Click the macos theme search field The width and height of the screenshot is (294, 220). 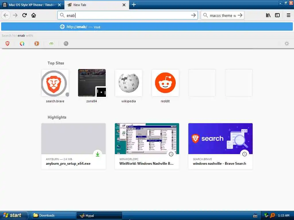223,15
